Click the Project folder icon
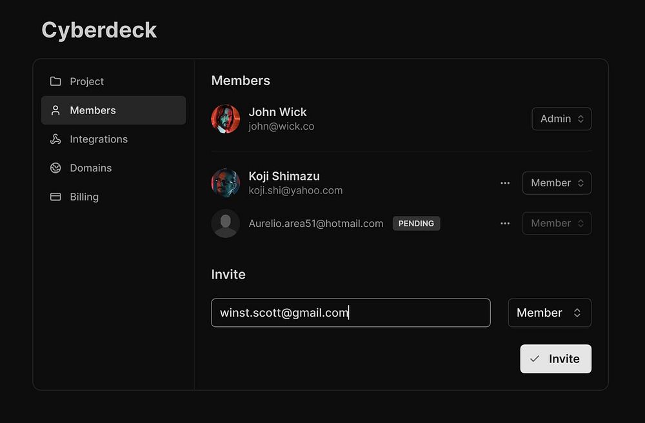The height and width of the screenshot is (423, 645). [x=55, y=81]
